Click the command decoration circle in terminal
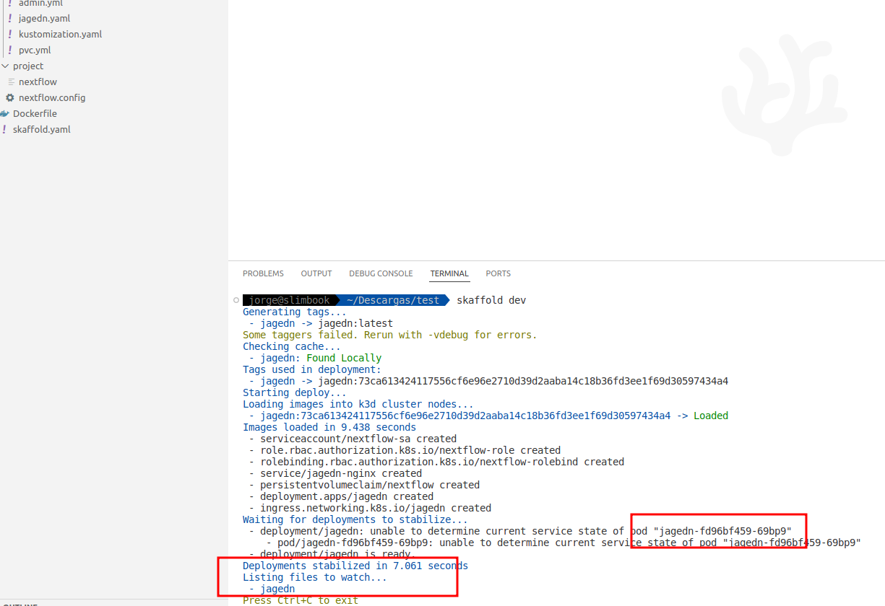The width and height of the screenshot is (885, 606). (x=236, y=300)
